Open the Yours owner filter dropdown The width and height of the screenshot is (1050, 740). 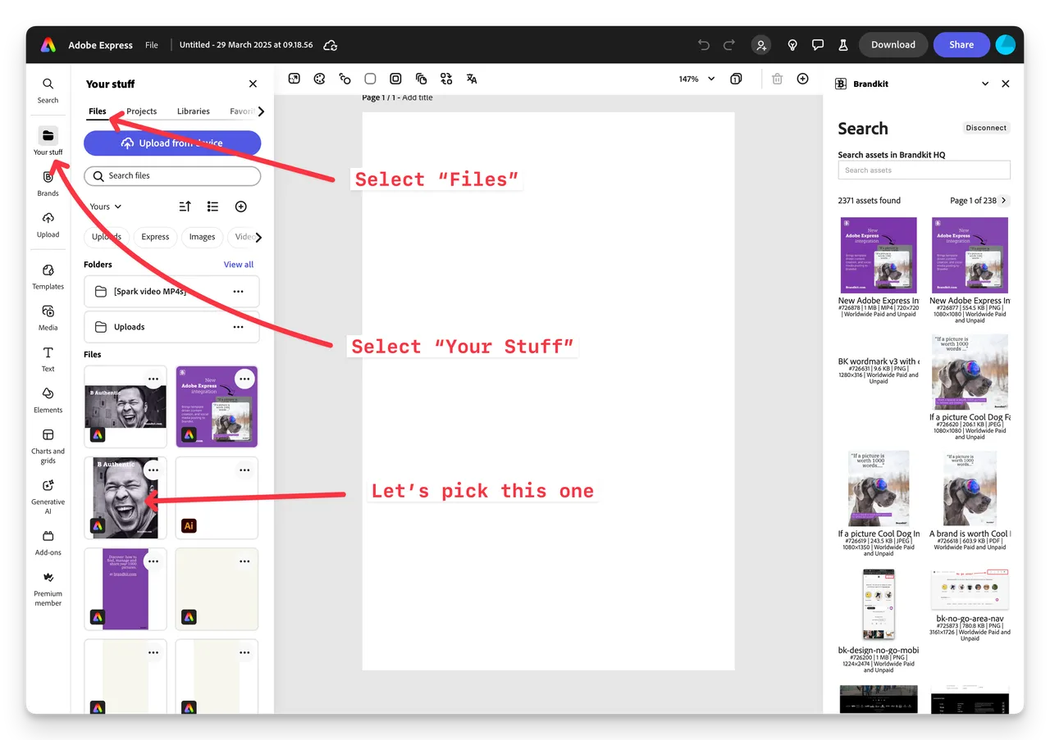(106, 207)
